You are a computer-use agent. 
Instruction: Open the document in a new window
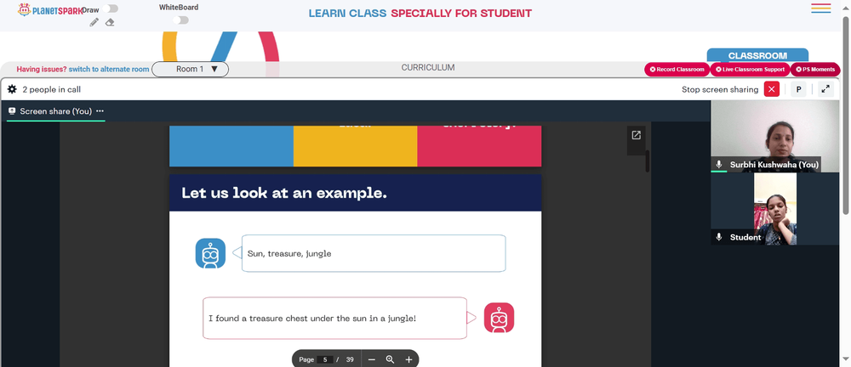point(636,136)
